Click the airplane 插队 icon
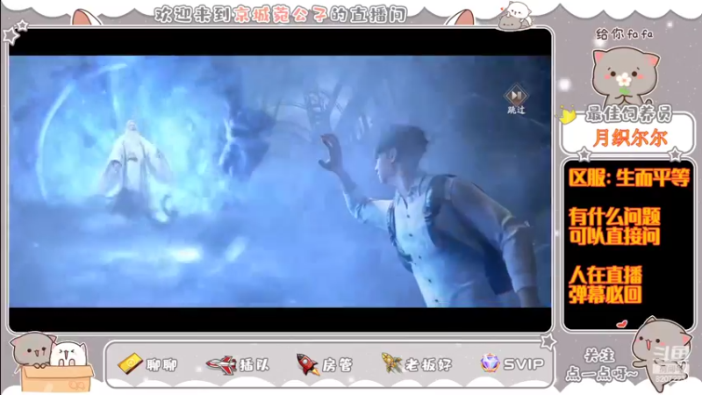 pos(222,364)
